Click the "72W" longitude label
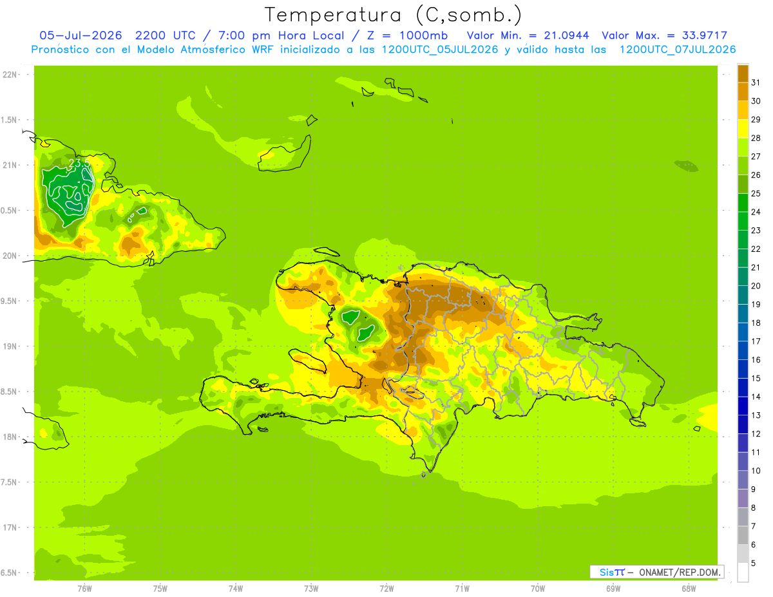773x597 pixels. coord(386,589)
